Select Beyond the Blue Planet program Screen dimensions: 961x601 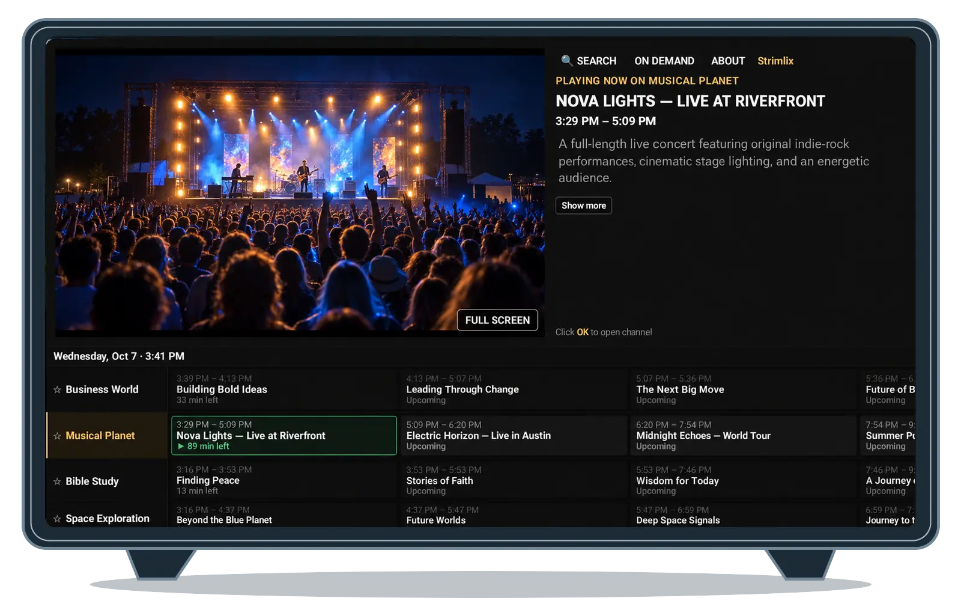[284, 516]
